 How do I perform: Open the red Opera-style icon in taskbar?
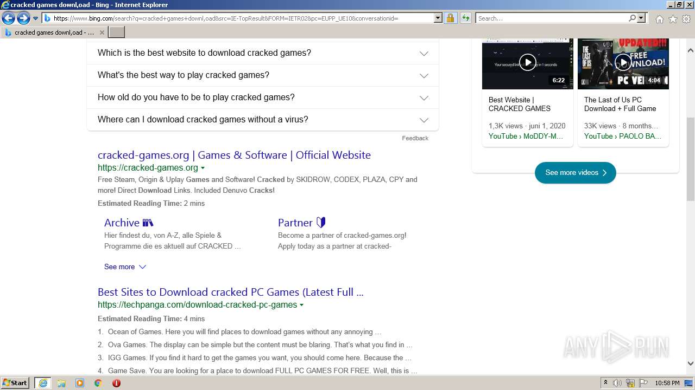[x=116, y=383]
